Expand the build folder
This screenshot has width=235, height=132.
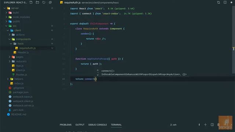click(x=6, y=12)
